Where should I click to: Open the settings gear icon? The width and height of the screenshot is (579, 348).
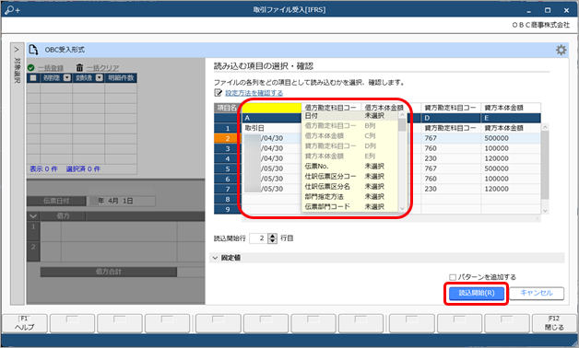[x=561, y=50]
